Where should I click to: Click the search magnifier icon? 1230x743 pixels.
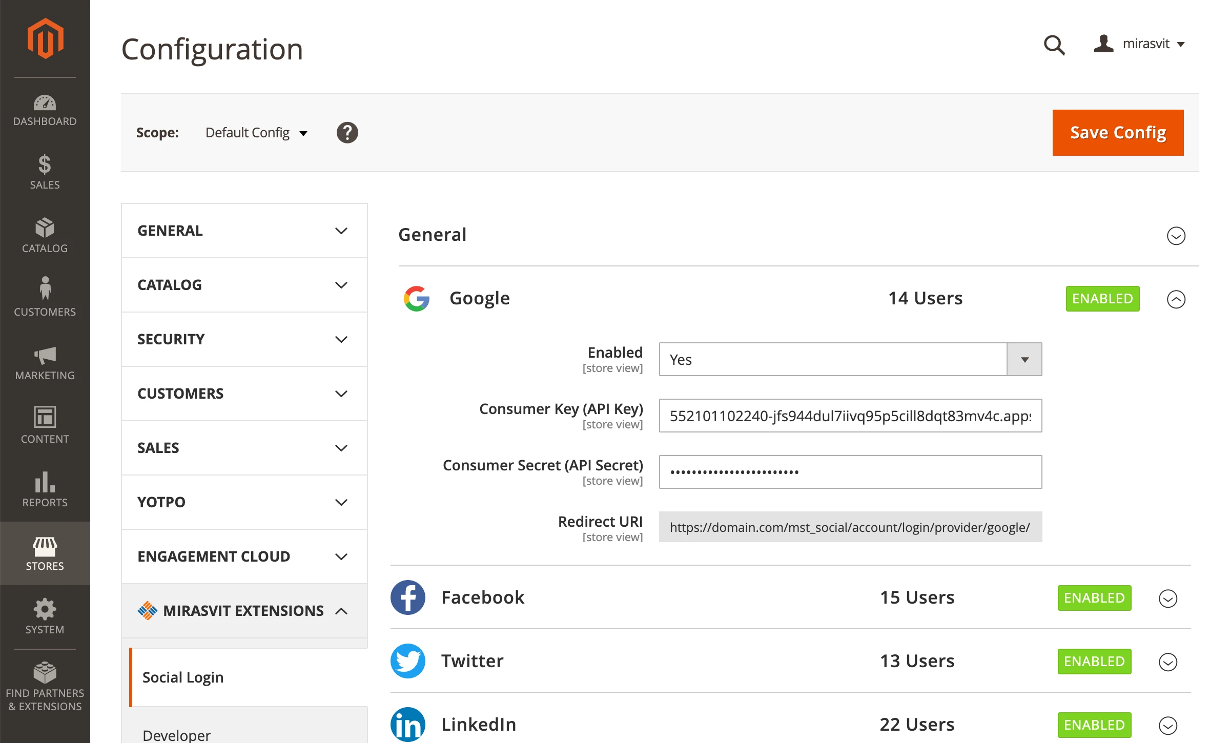1054,45
